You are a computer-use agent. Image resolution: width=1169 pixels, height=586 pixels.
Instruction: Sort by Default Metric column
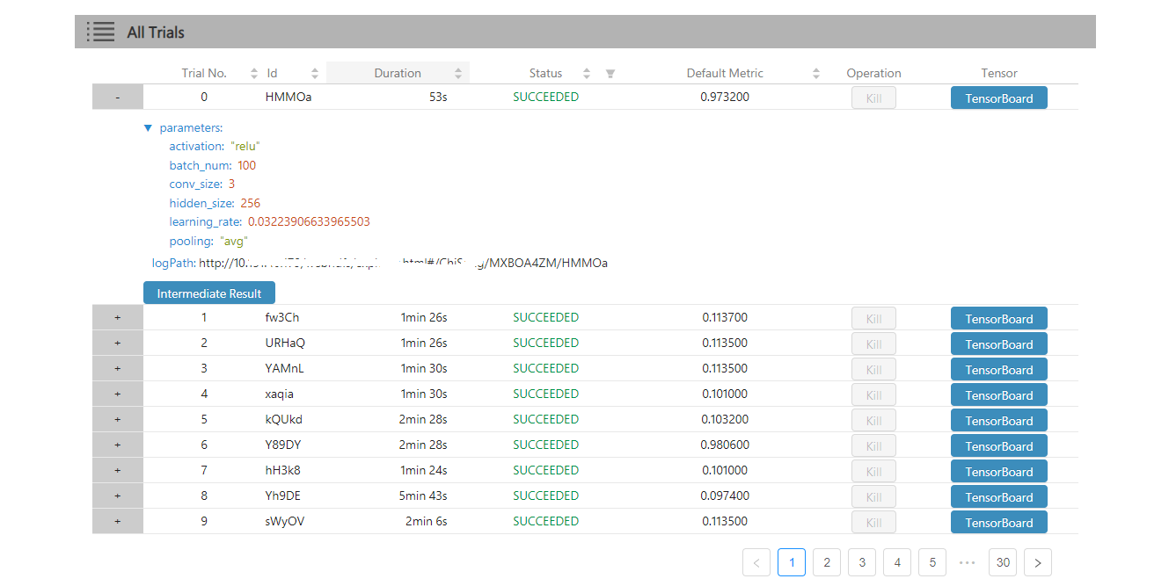pyautogui.click(x=816, y=74)
